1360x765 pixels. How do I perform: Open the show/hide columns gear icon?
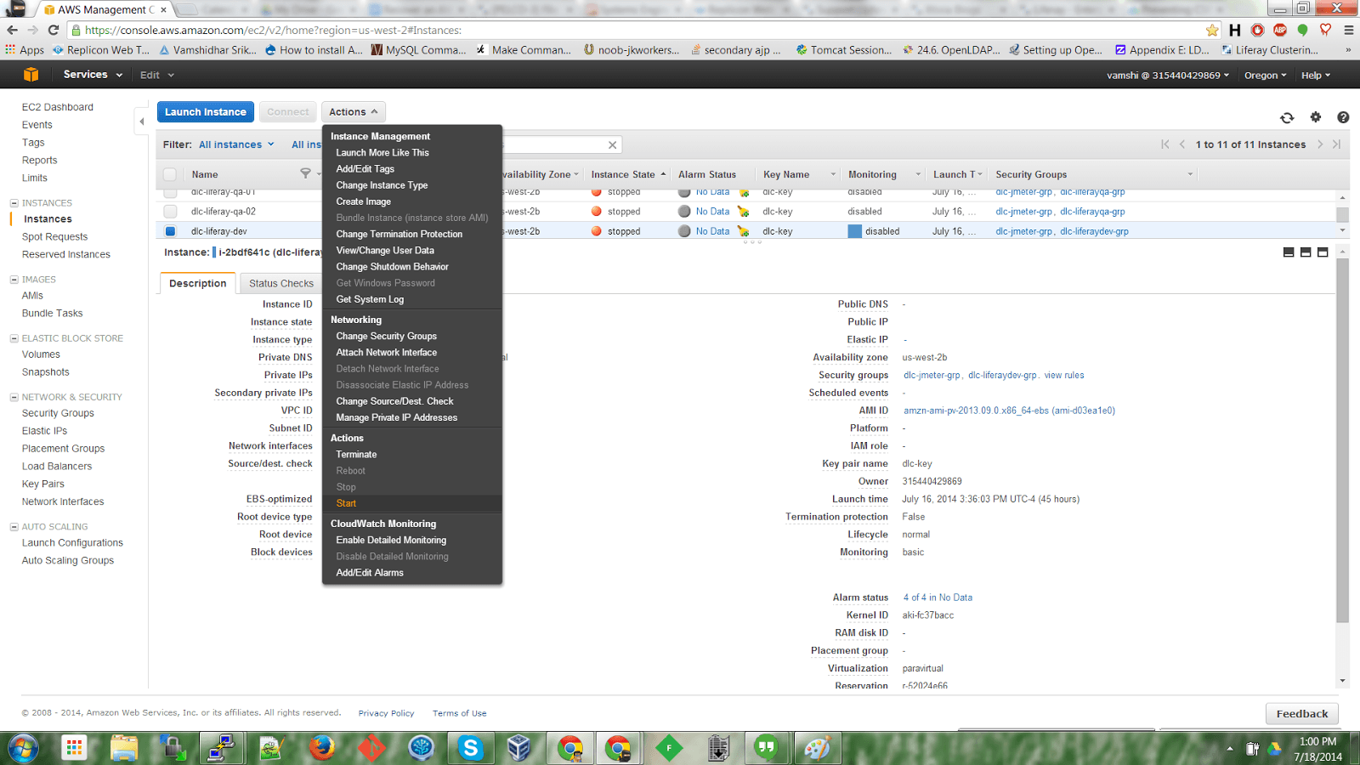click(1316, 118)
